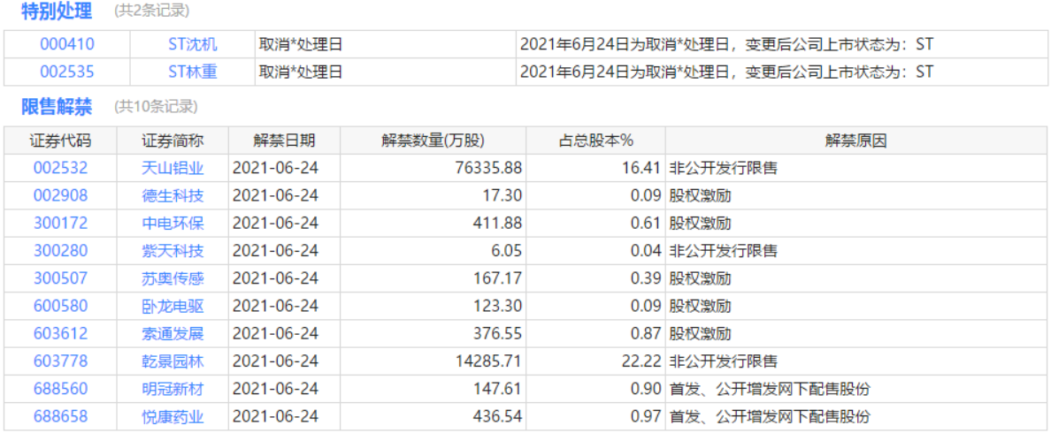
Task: Click stock code 300172
Action: click(61, 223)
